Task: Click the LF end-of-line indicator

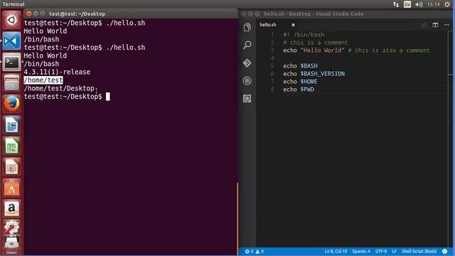Action: [394, 251]
